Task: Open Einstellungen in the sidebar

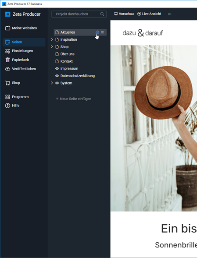Action: (x=19, y=51)
